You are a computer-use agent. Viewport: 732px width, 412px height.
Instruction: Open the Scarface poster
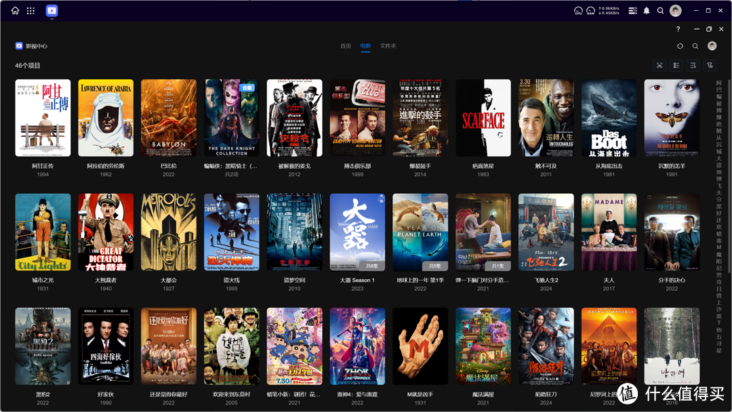pos(483,118)
